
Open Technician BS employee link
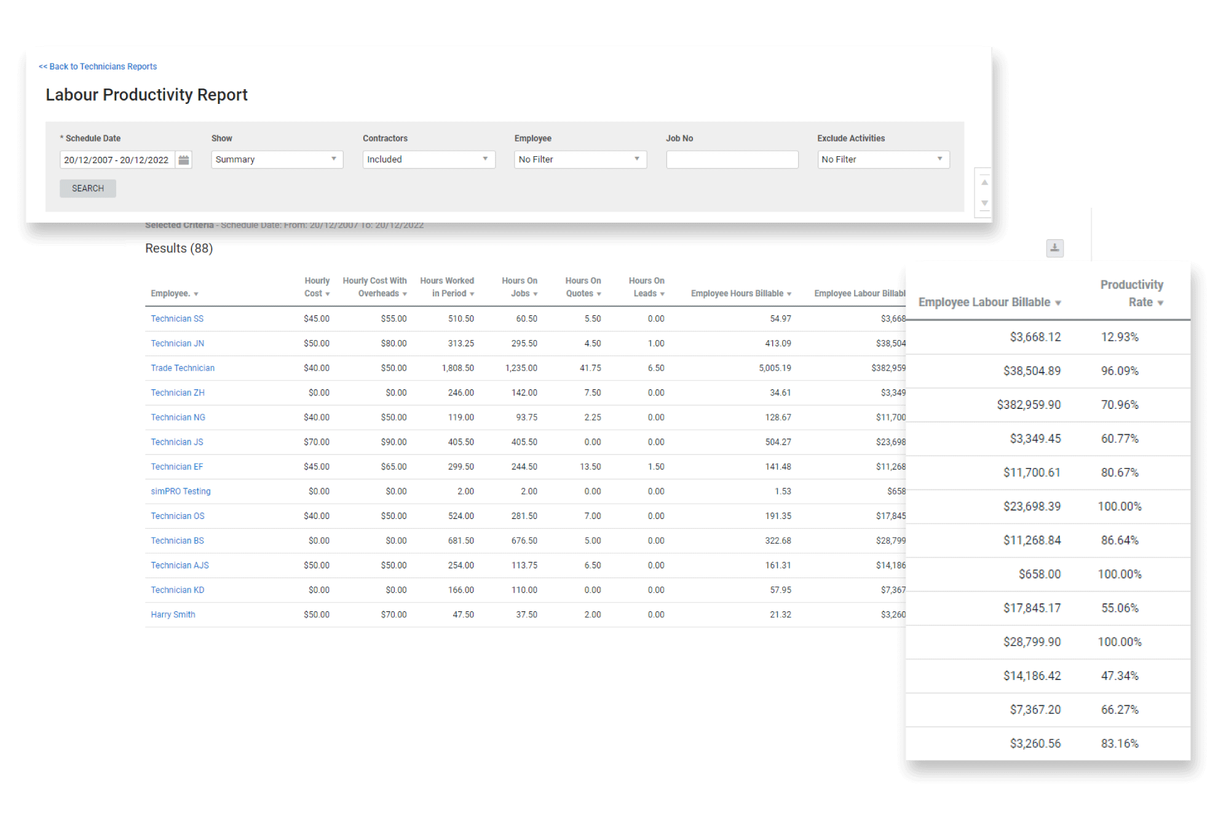click(177, 541)
